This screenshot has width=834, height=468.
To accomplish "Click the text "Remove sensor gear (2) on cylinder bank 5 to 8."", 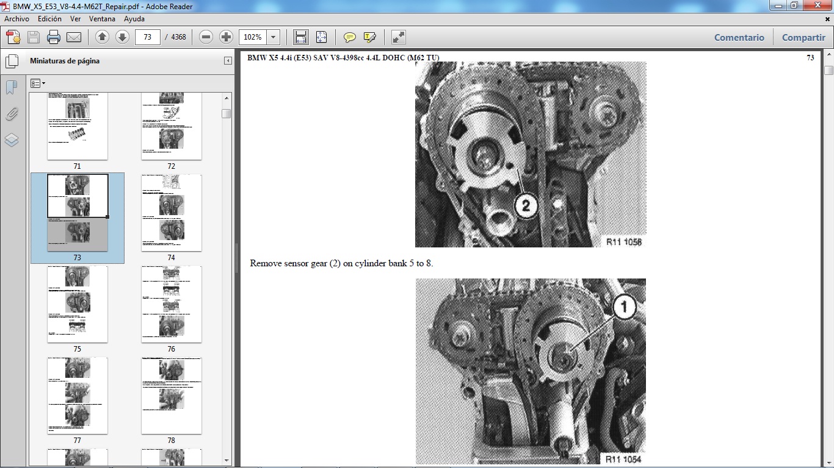I will coord(341,264).
